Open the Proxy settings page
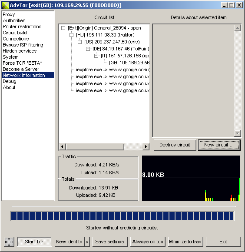Screen dimensions: 245x252 pos(9,14)
